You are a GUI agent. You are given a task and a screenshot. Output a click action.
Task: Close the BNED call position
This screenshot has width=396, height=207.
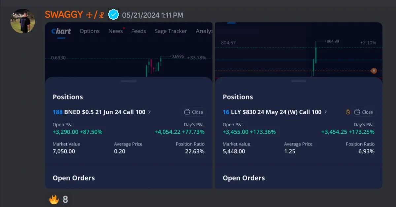point(194,112)
